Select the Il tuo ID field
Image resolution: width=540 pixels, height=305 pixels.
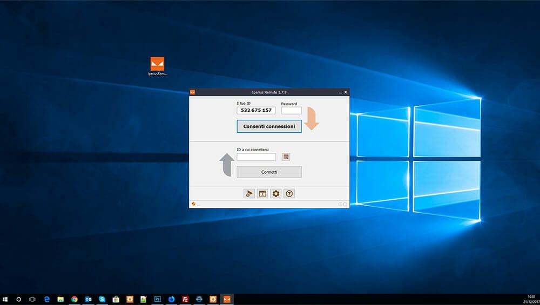[256, 111]
